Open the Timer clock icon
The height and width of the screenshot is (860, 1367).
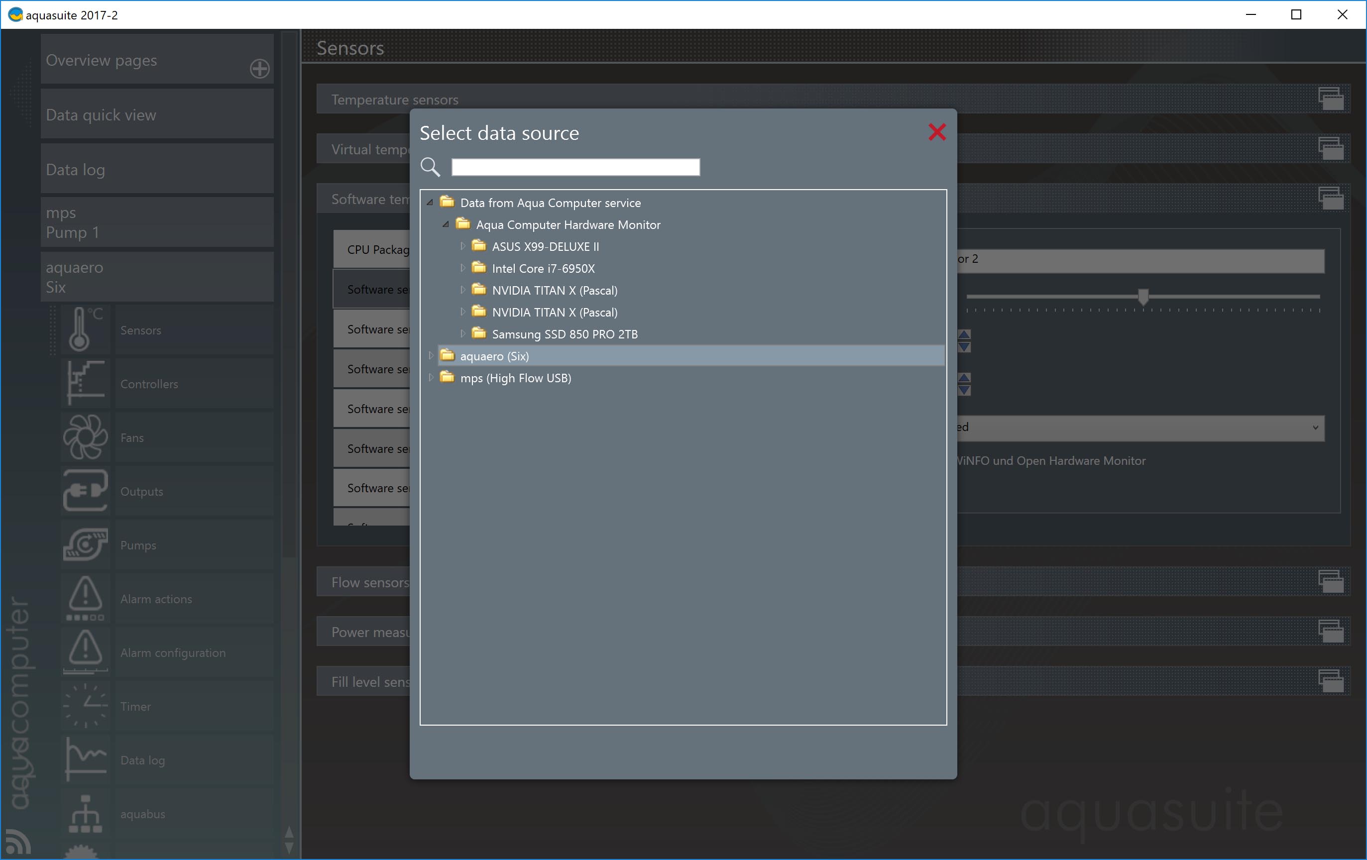[85, 706]
